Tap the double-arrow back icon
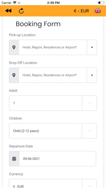The width and height of the screenshot is (106, 188). point(8,11)
